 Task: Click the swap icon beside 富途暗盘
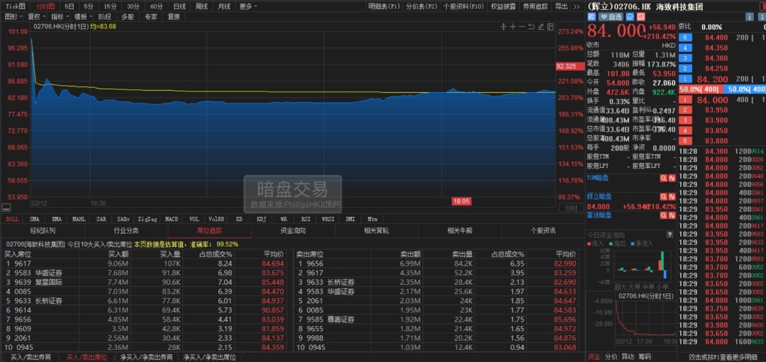click(672, 215)
